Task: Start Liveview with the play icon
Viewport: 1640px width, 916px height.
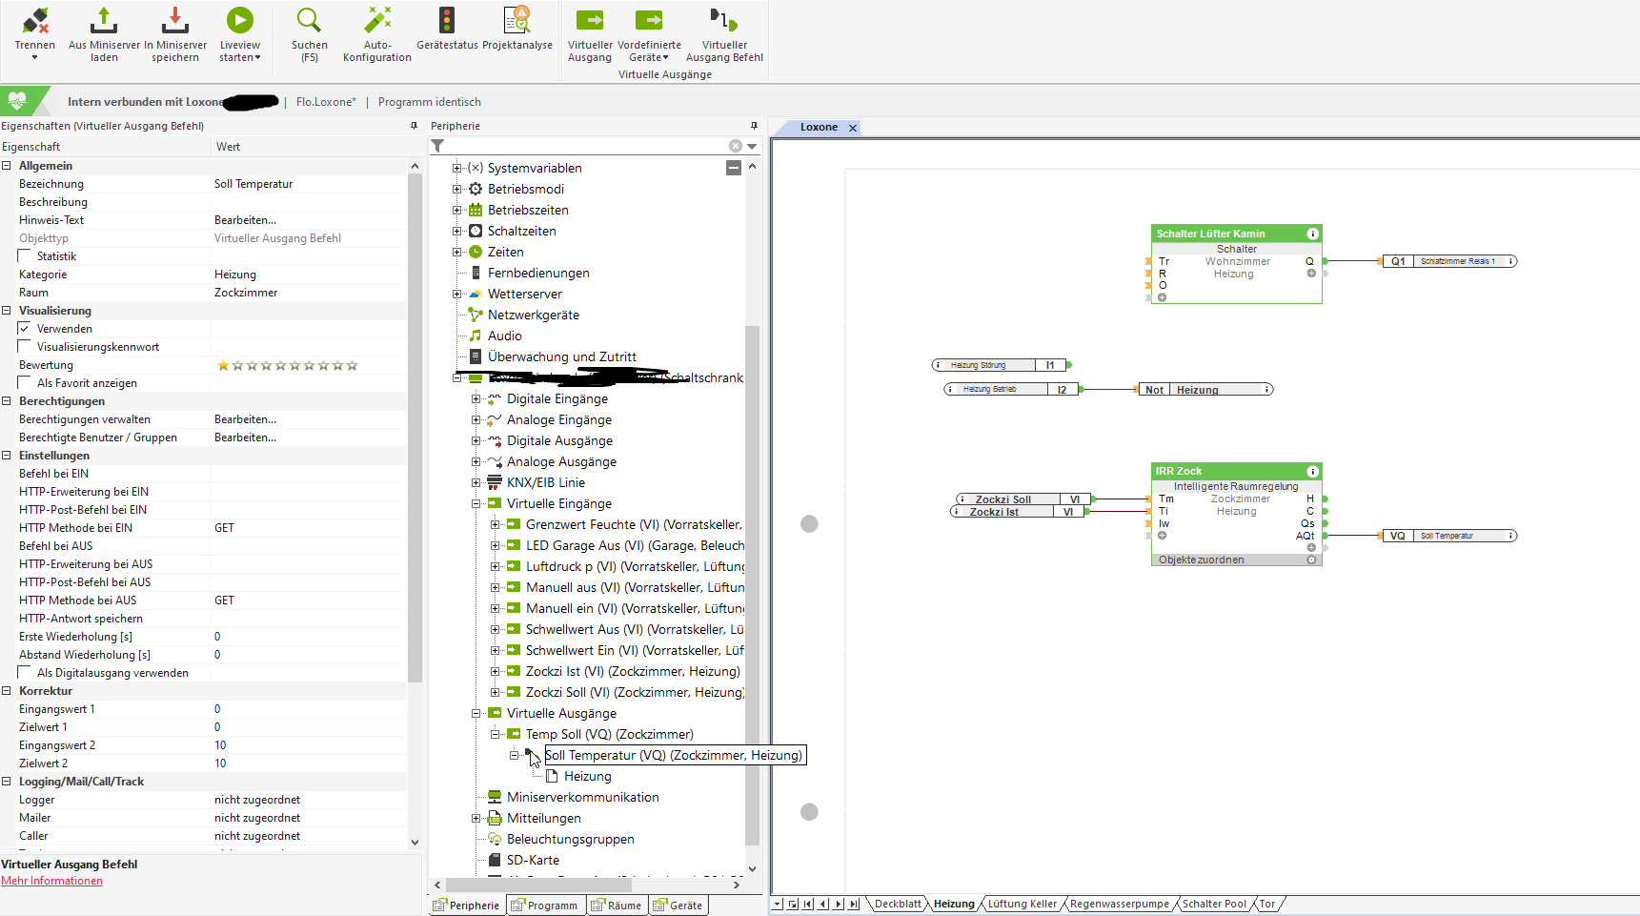Action: 239,21
